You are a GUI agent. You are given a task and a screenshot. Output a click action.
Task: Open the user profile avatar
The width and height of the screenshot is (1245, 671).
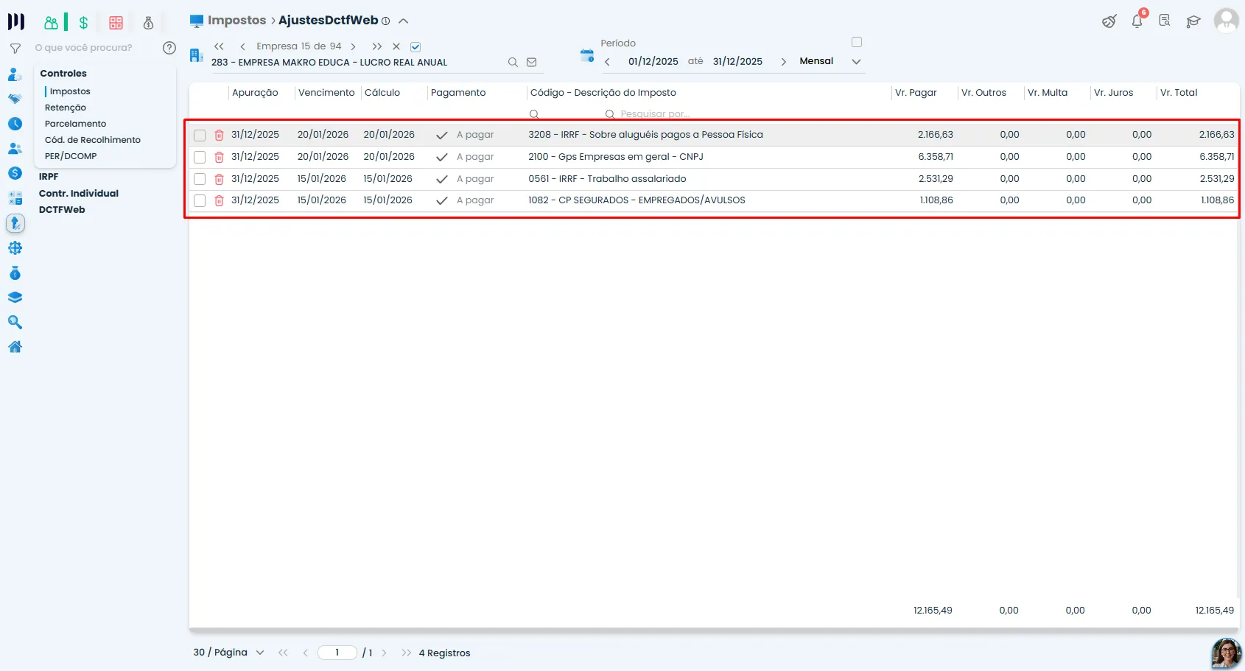tap(1226, 21)
